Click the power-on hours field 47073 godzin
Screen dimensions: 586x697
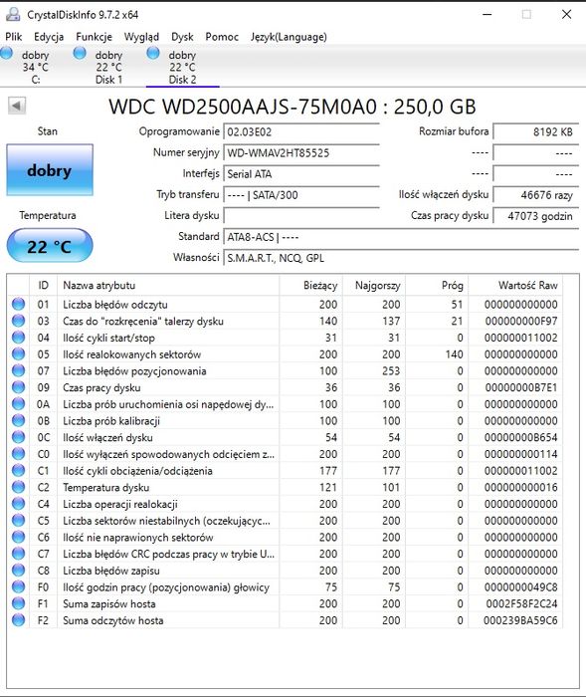click(536, 216)
